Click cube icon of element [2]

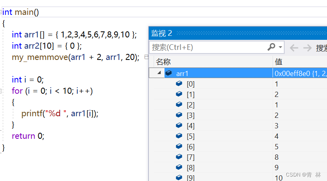point(179,105)
